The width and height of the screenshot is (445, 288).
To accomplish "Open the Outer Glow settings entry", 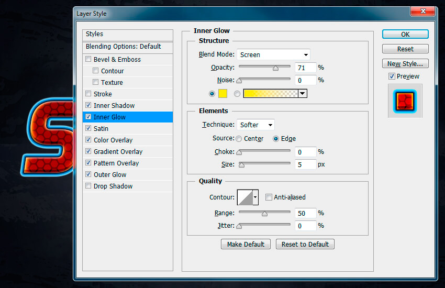I will [x=110, y=175].
